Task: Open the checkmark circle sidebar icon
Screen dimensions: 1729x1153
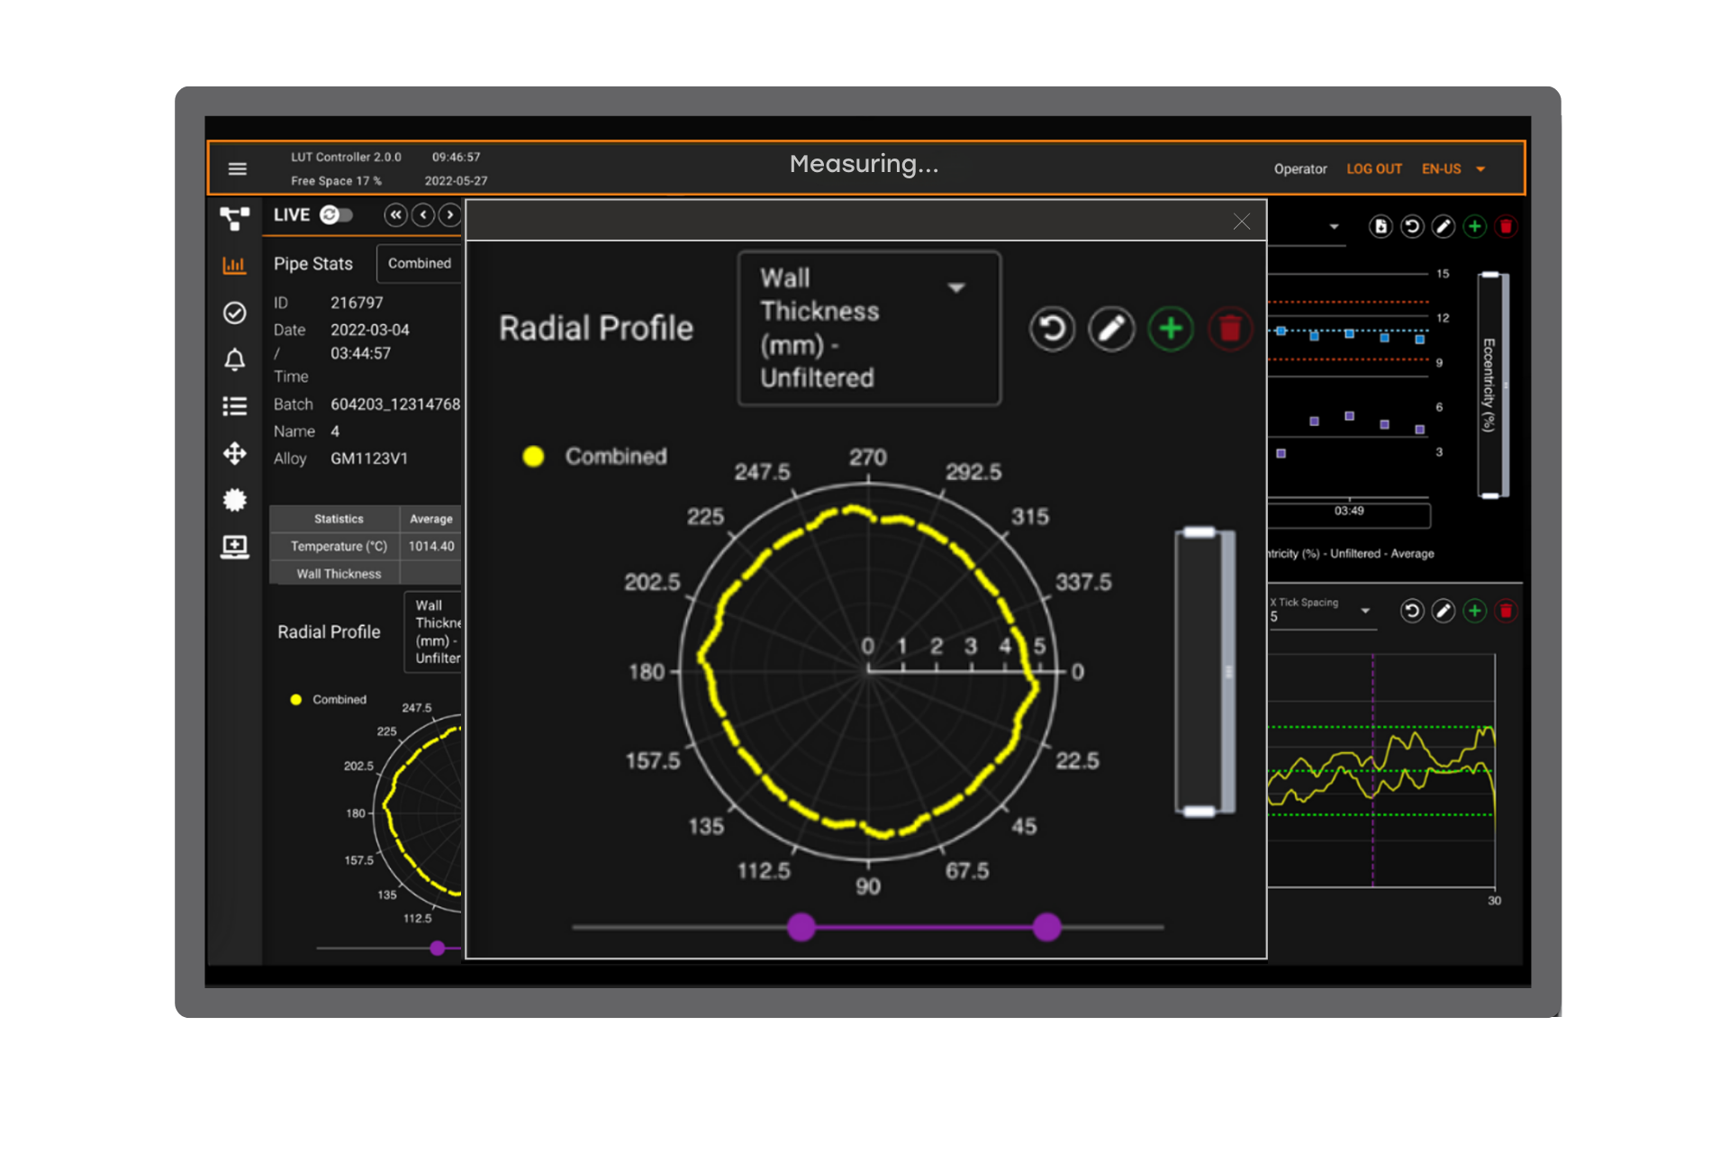Action: (234, 313)
